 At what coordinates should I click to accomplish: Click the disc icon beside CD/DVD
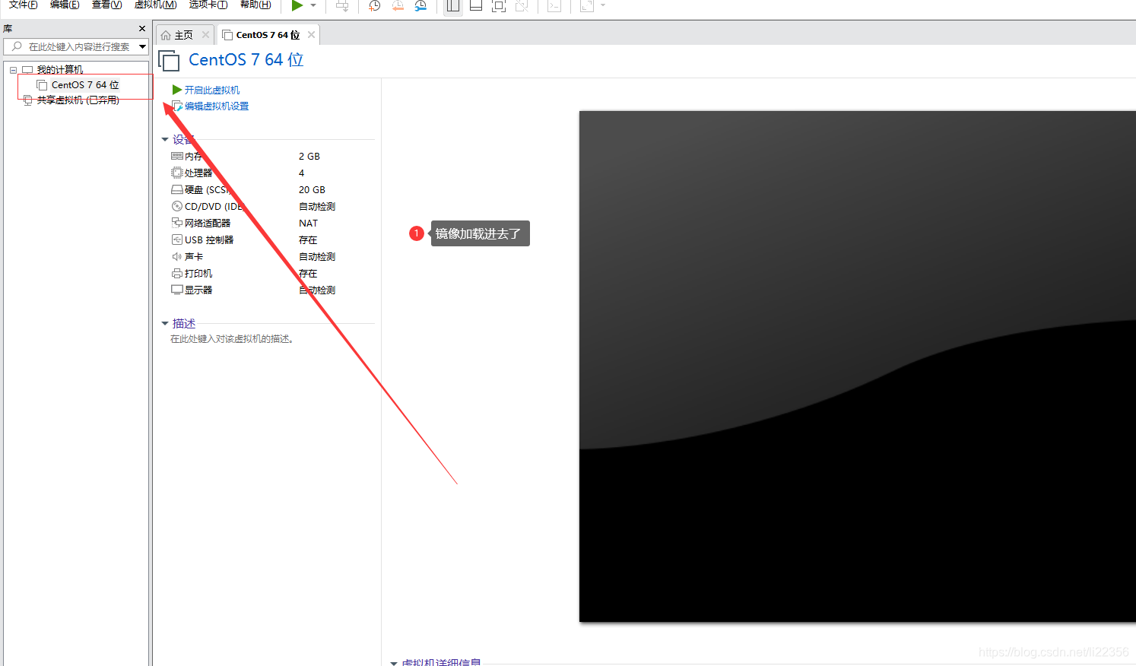click(x=177, y=207)
